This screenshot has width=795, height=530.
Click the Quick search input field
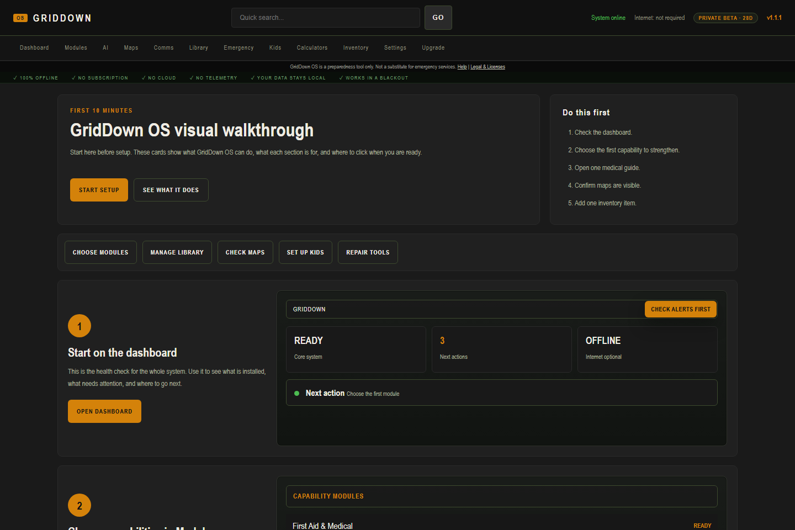[x=325, y=17]
